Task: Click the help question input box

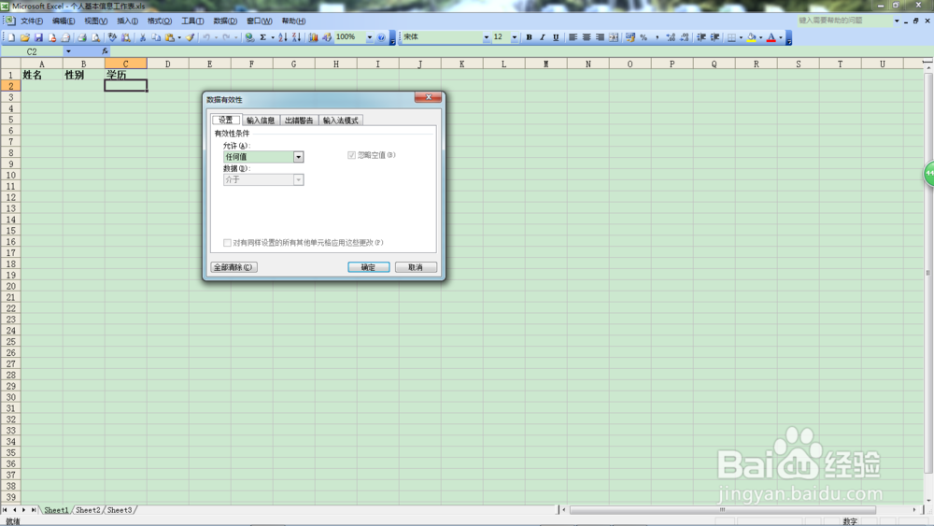Action: 843,21
